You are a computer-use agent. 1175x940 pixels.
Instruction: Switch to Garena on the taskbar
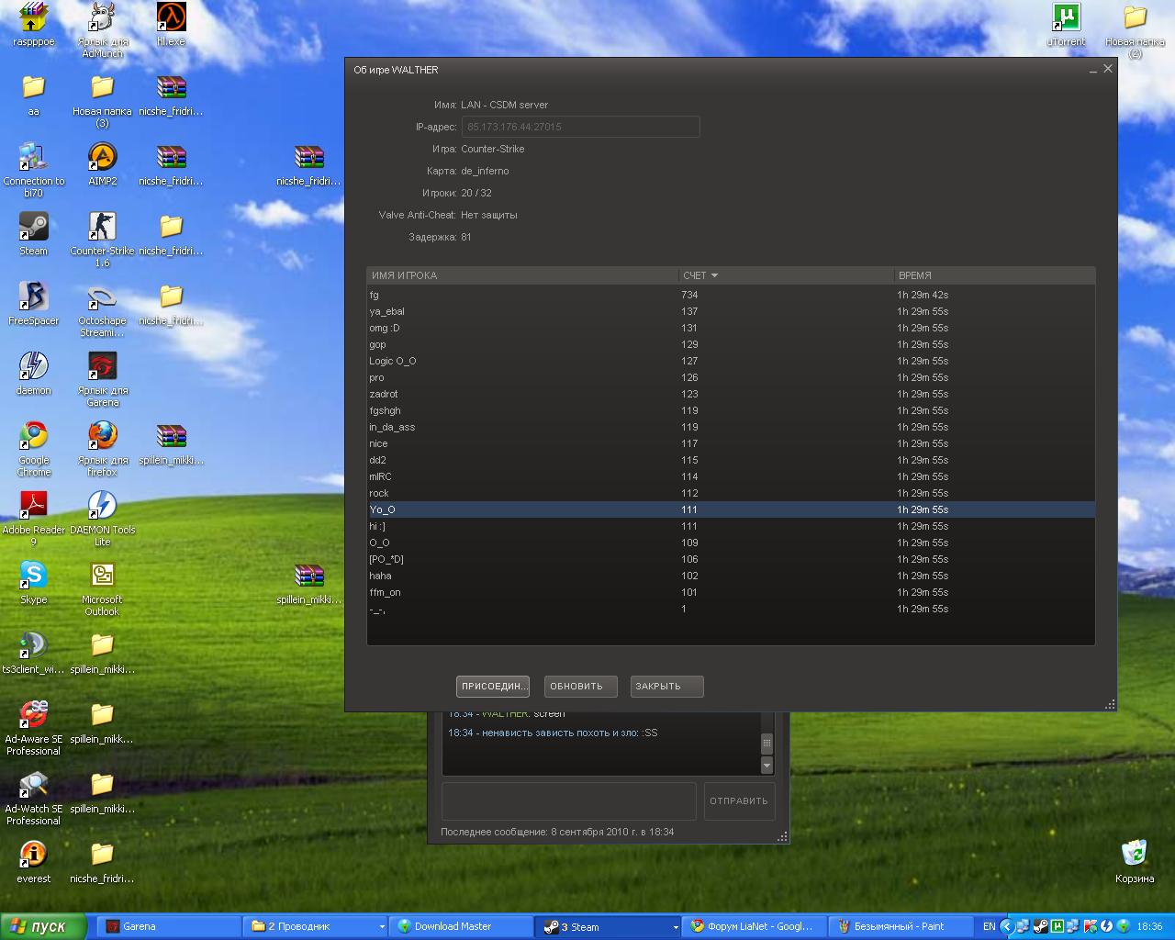click(x=171, y=927)
